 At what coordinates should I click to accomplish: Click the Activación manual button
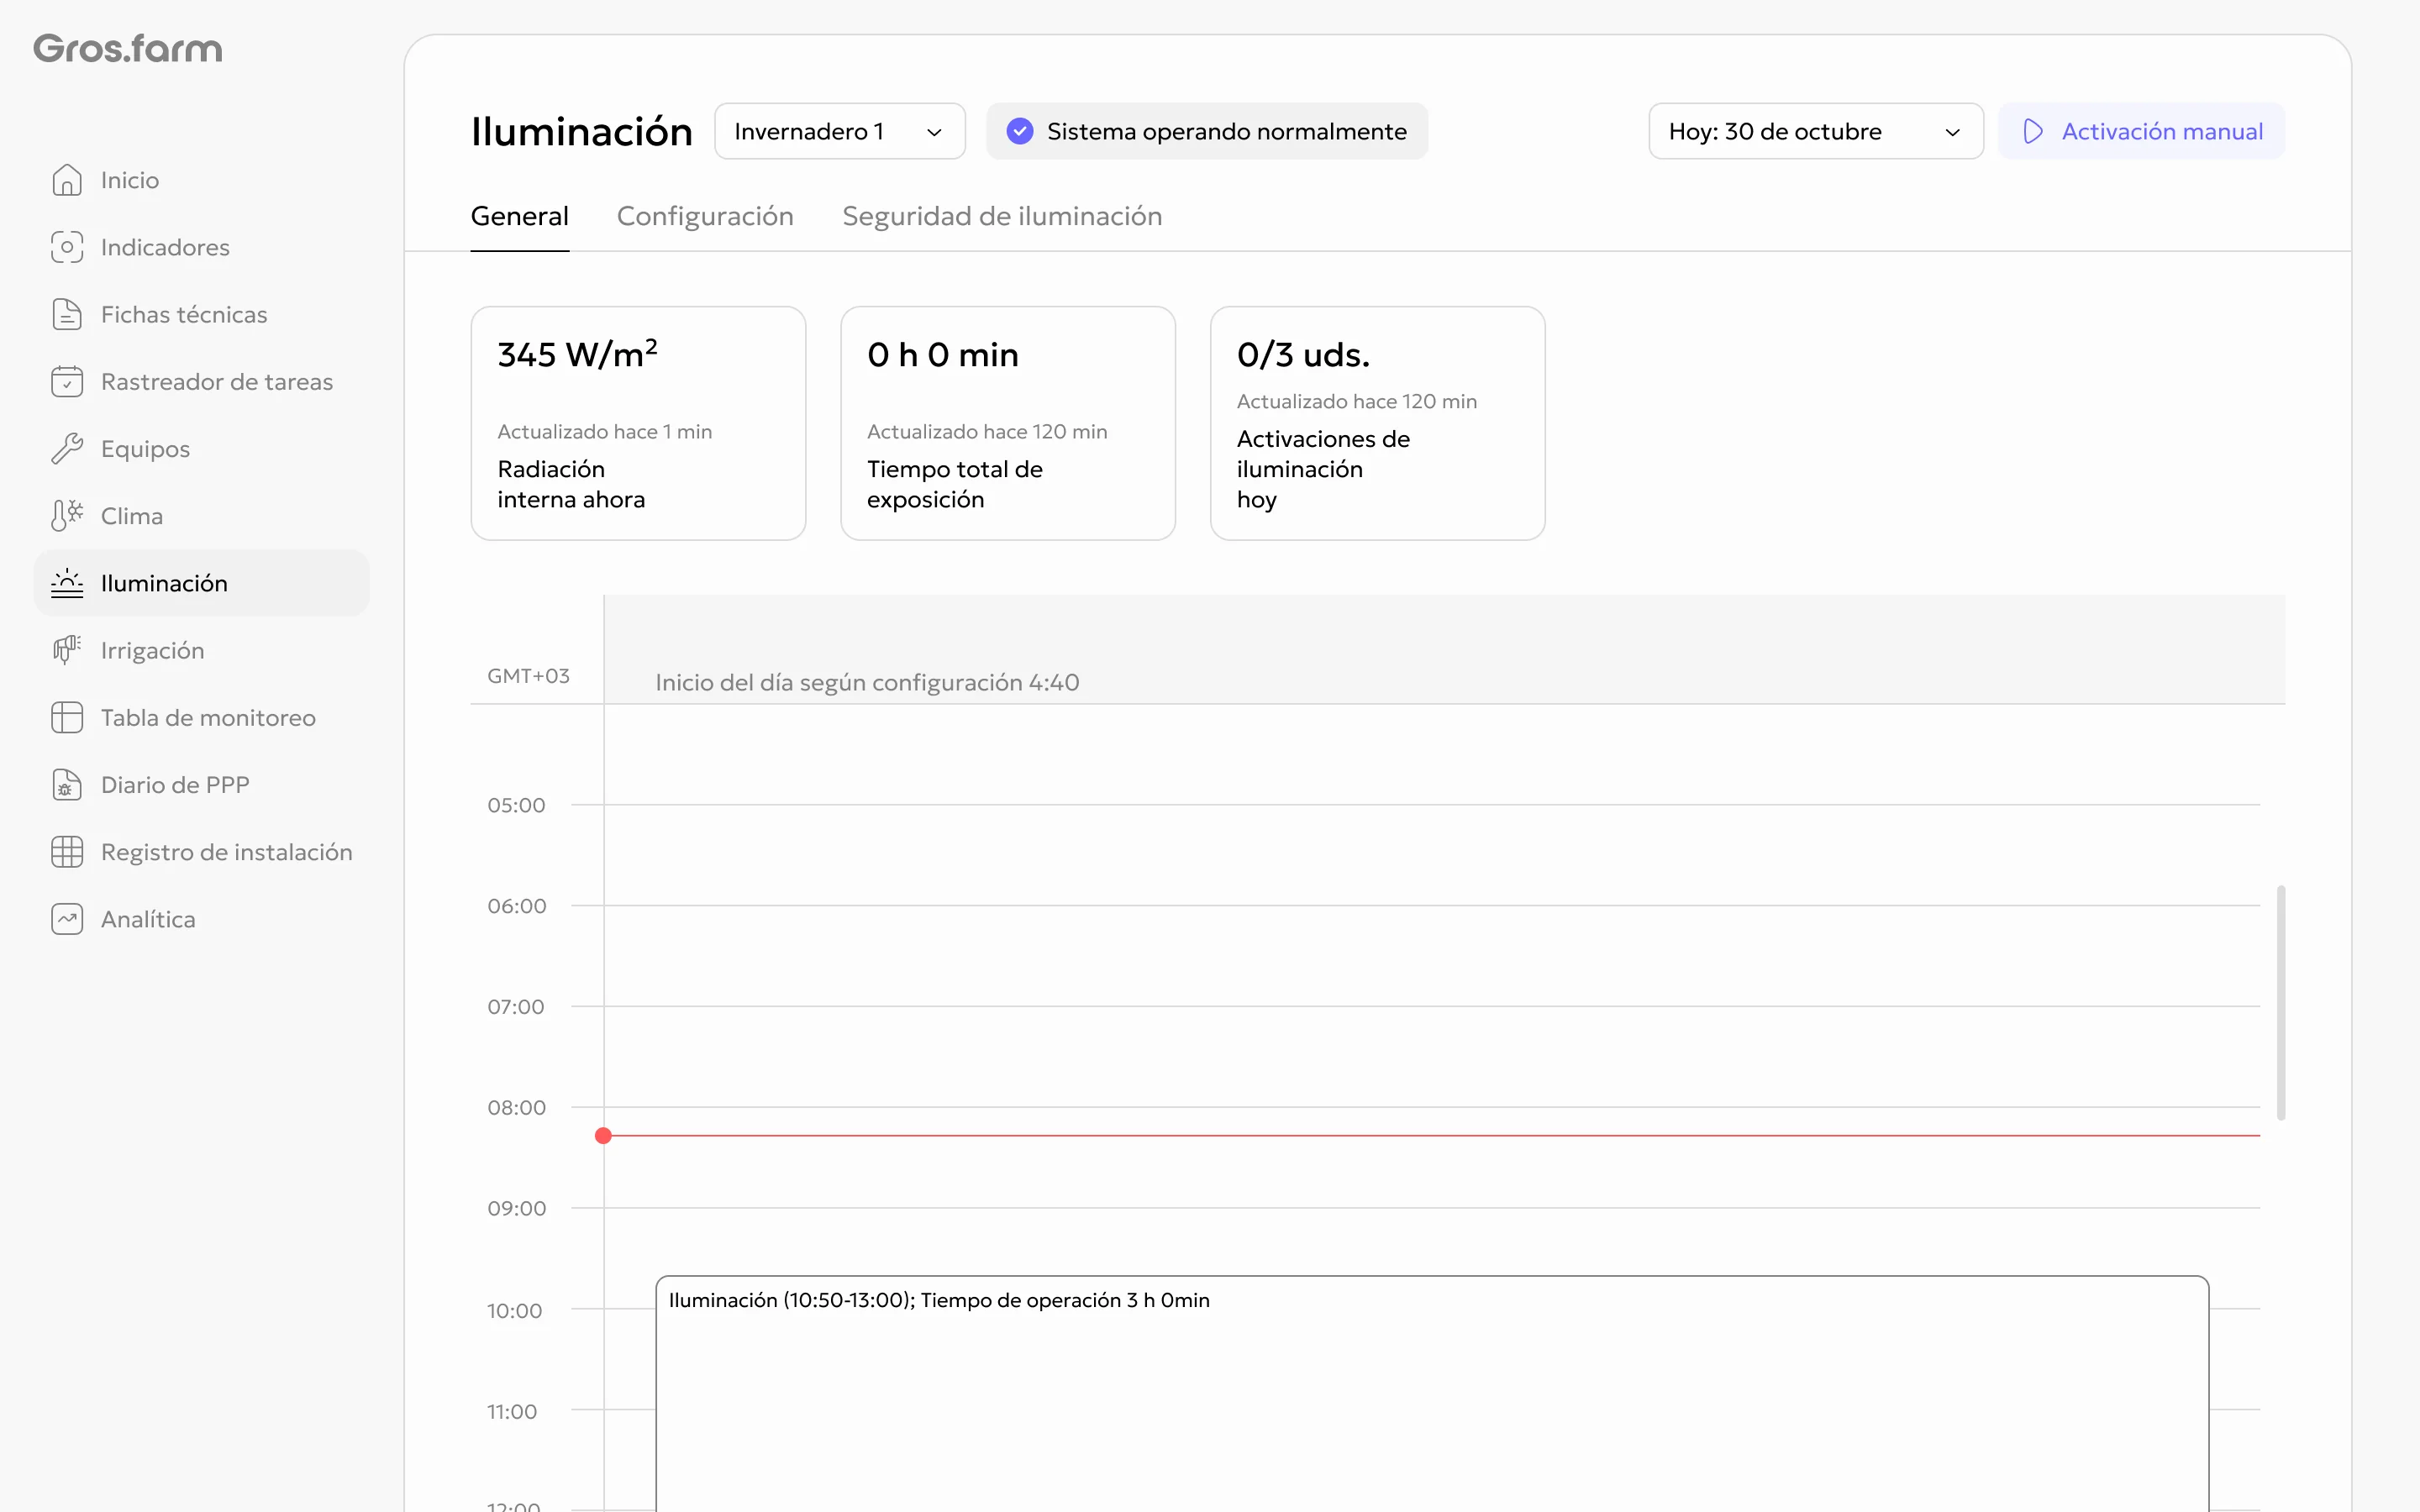(2142, 131)
